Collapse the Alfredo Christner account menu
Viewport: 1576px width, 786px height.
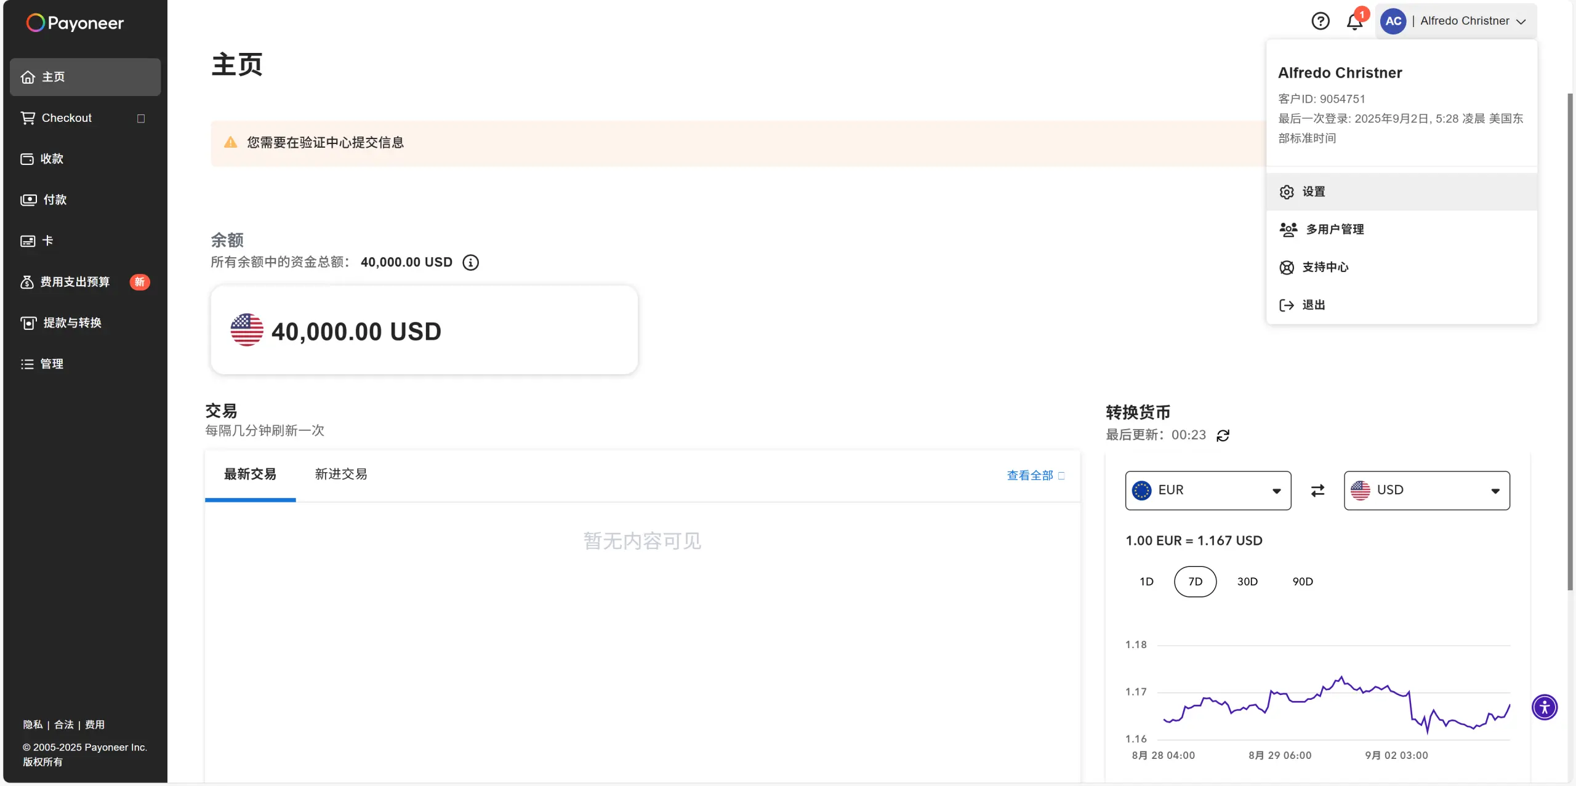(1457, 21)
